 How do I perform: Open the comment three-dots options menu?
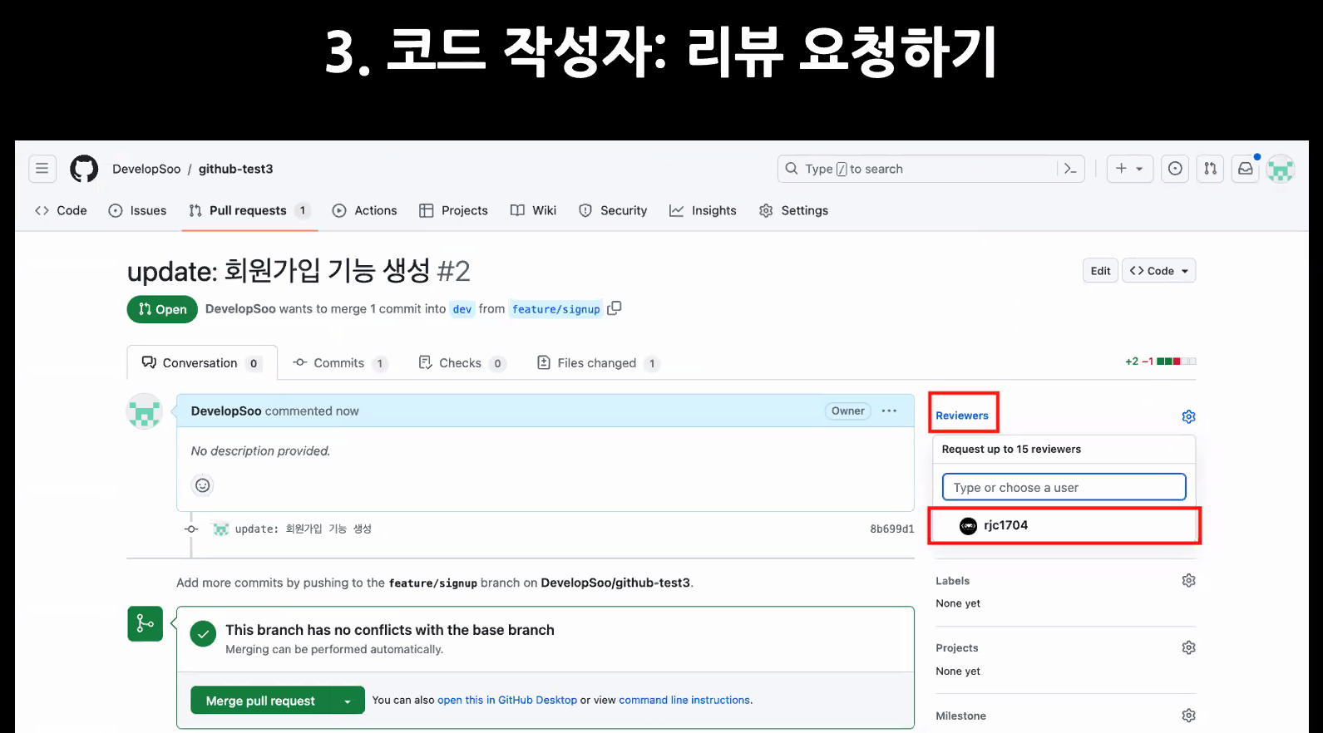coord(889,411)
